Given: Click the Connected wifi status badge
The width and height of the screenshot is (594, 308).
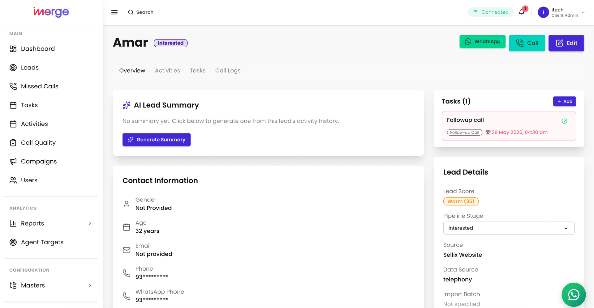Looking at the screenshot, I should click(491, 12).
